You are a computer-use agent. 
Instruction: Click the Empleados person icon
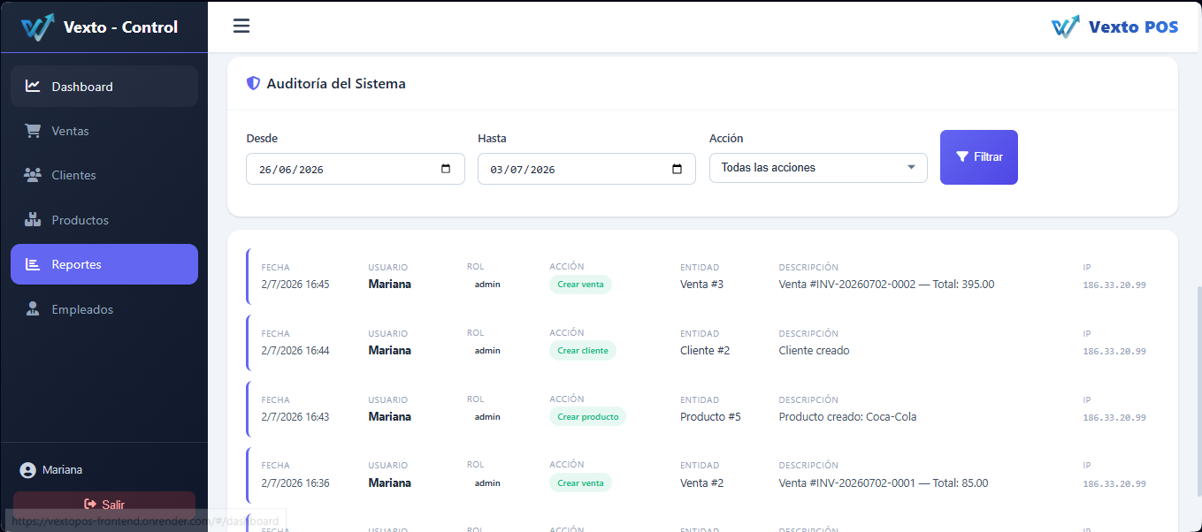point(33,309)
